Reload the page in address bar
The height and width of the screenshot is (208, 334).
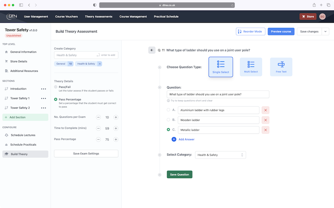tap(232, 5)
